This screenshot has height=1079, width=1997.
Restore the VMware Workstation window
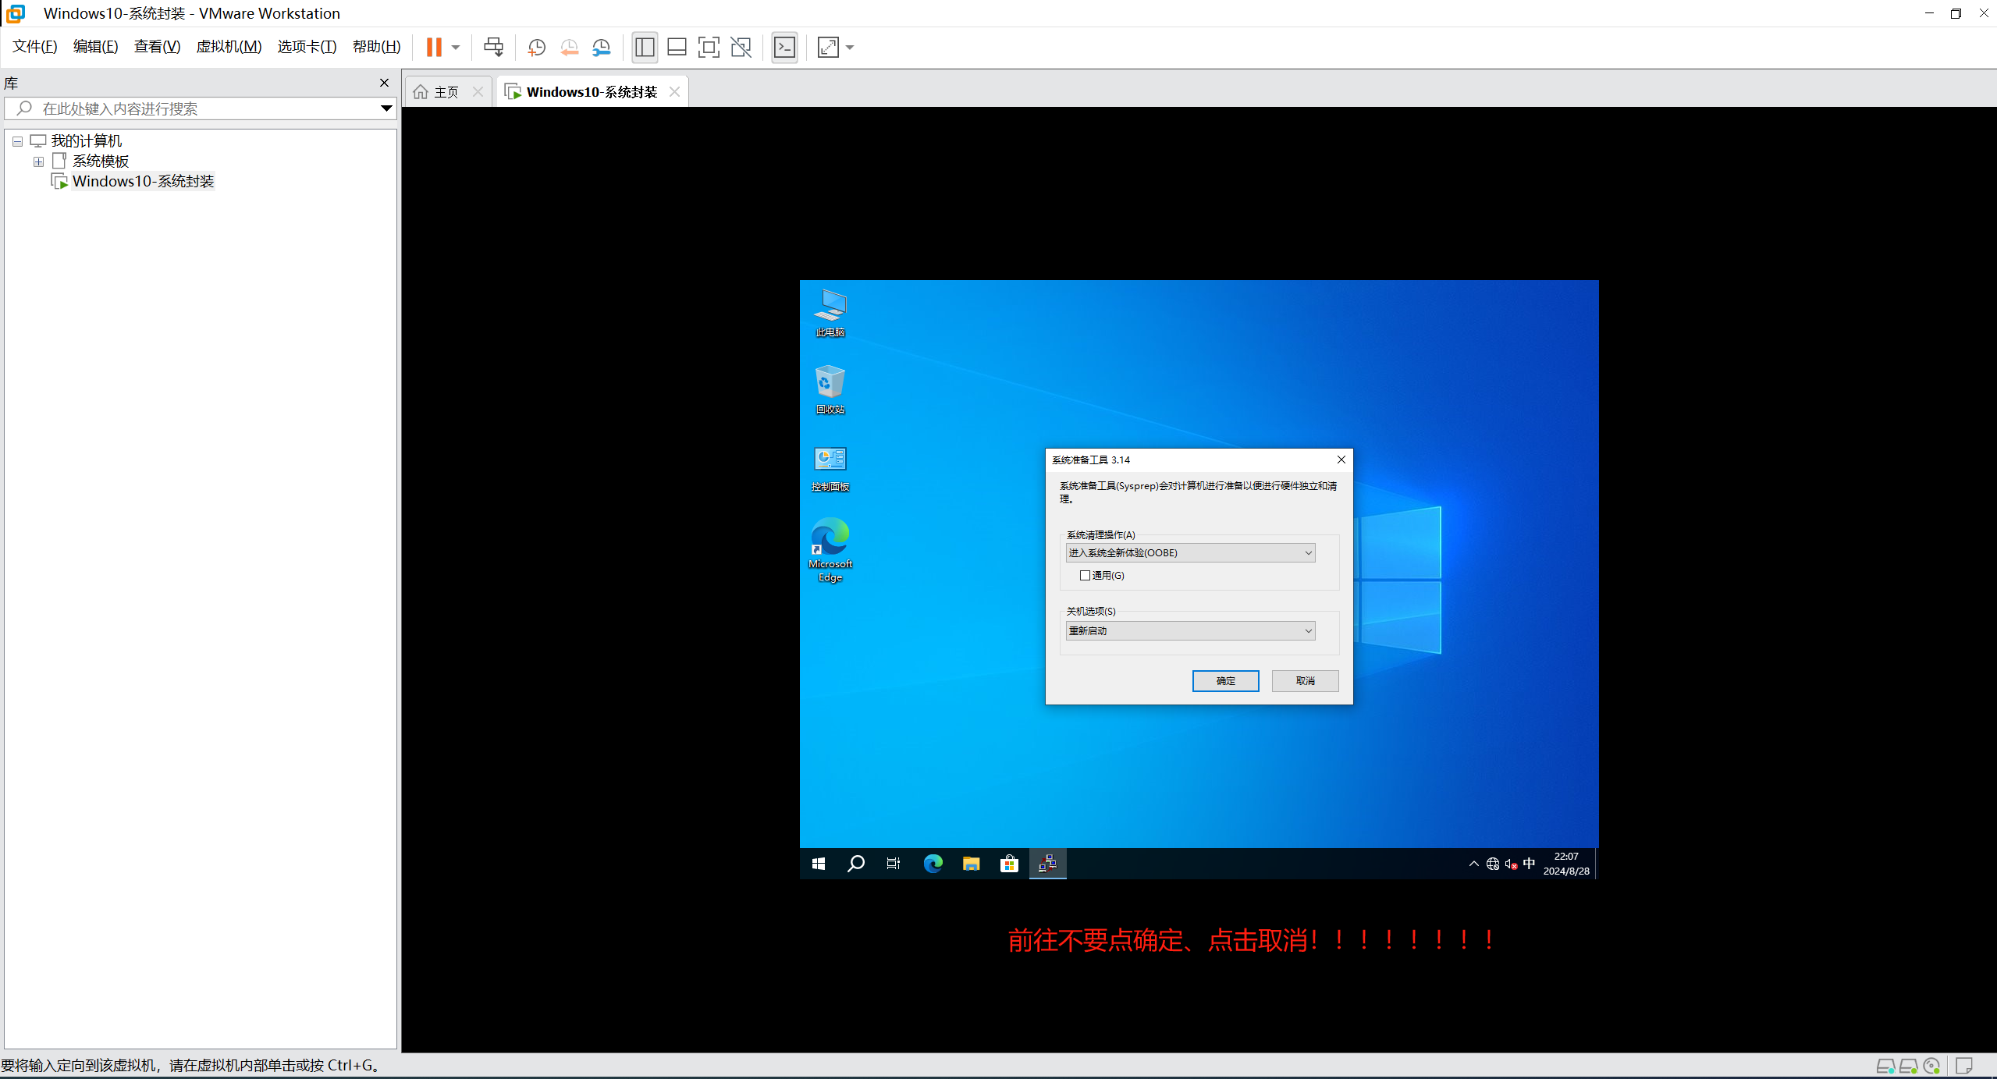[1956, 13]
